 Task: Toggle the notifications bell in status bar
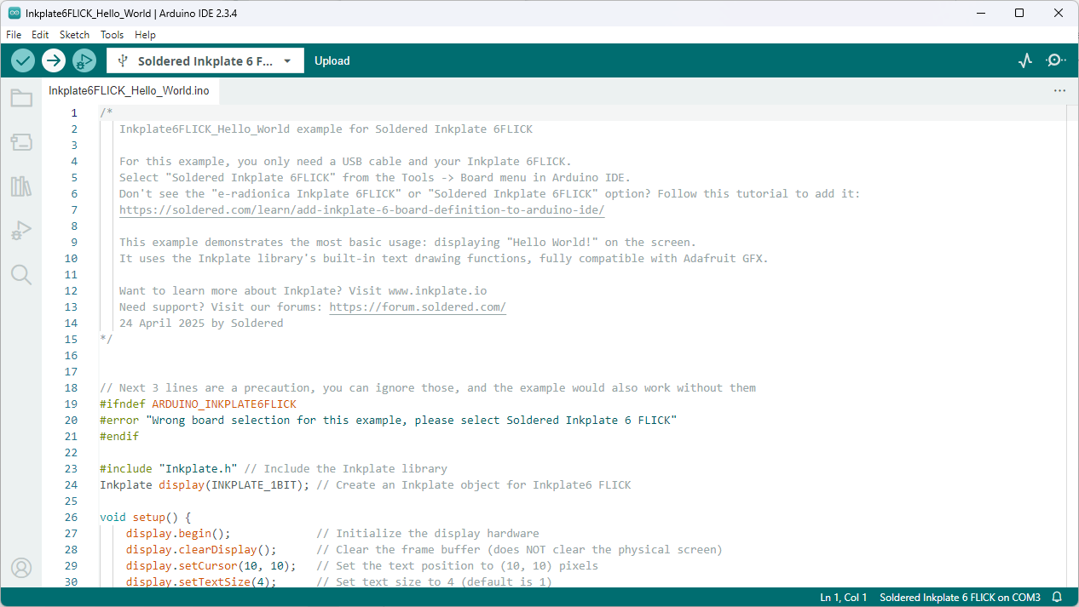click(x=1058, y=598)
